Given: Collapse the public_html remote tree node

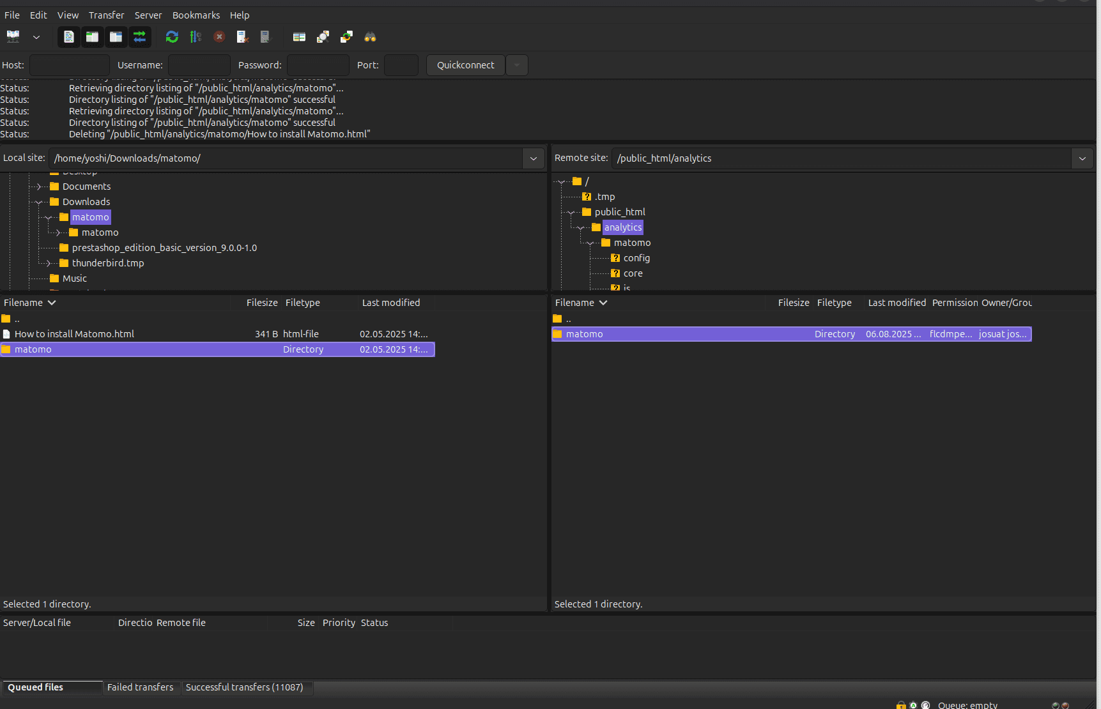Looking at the screenshot, I should click(x=571, y=212).
